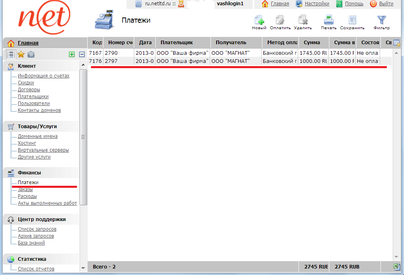Sort by the Сумма column header

pos(312,43)
